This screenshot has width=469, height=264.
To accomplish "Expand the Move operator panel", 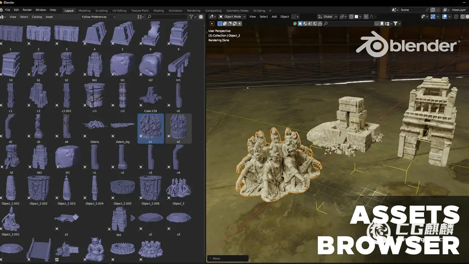I will pyautogui.click(x=210, y=258).
